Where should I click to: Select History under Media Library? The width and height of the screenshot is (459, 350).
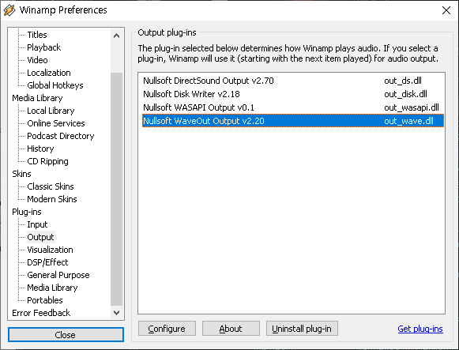click(40, 149)
